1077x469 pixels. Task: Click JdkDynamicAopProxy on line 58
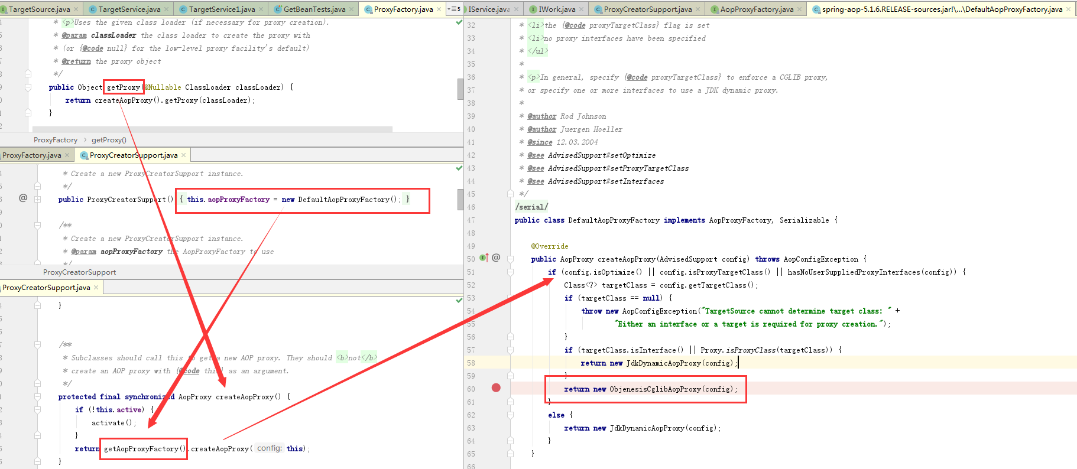664,363
